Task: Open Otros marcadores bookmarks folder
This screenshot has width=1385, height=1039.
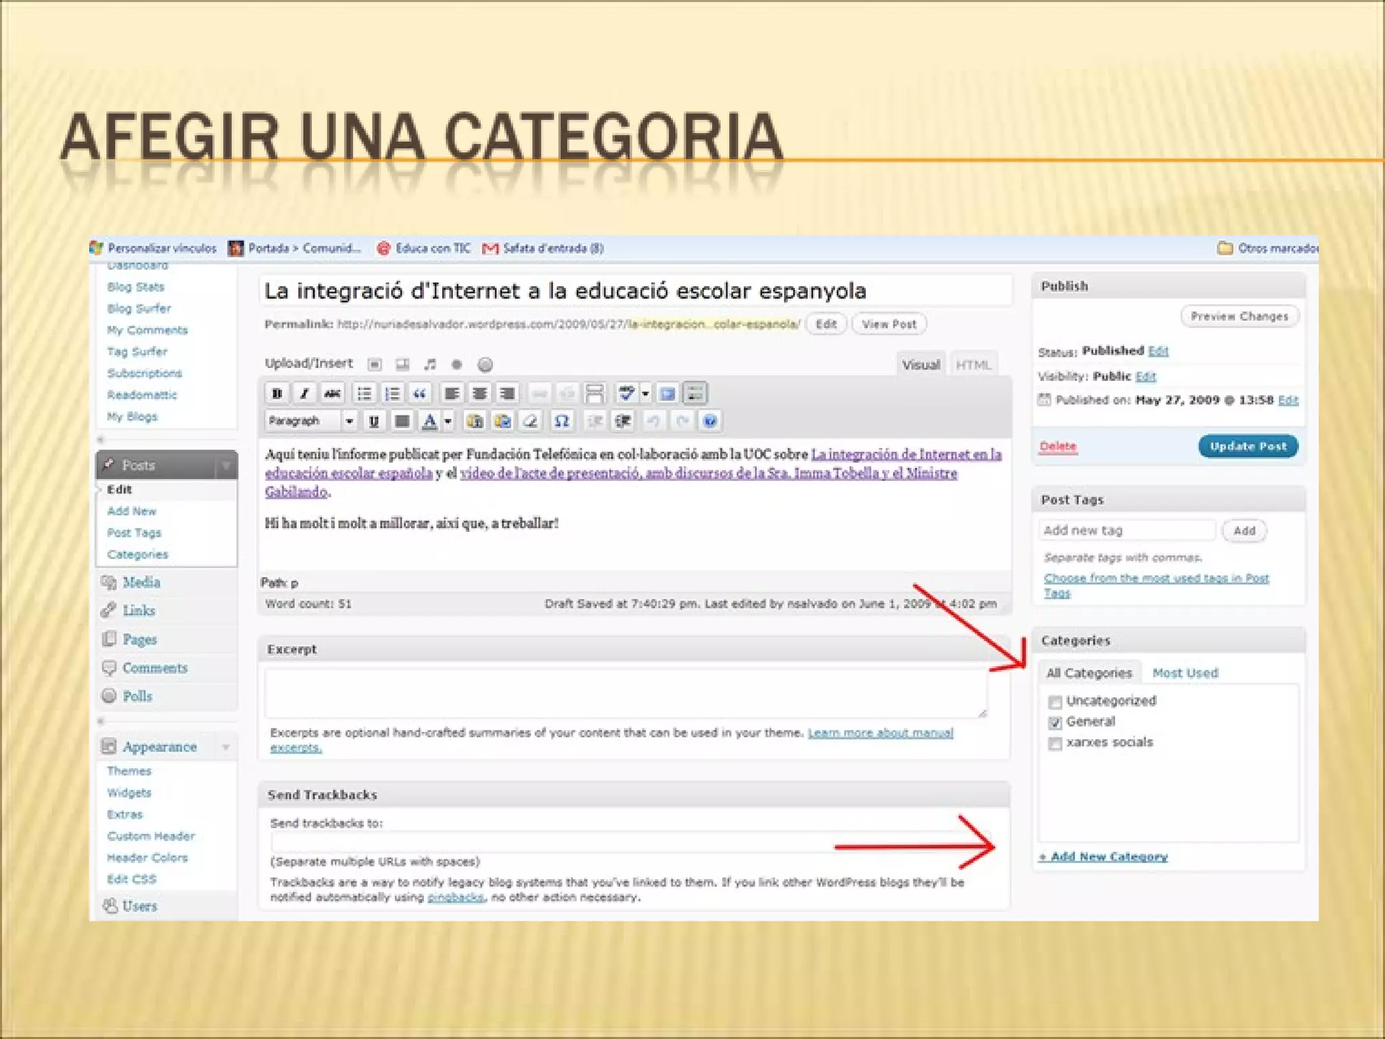Action: tap(1267, 248)
